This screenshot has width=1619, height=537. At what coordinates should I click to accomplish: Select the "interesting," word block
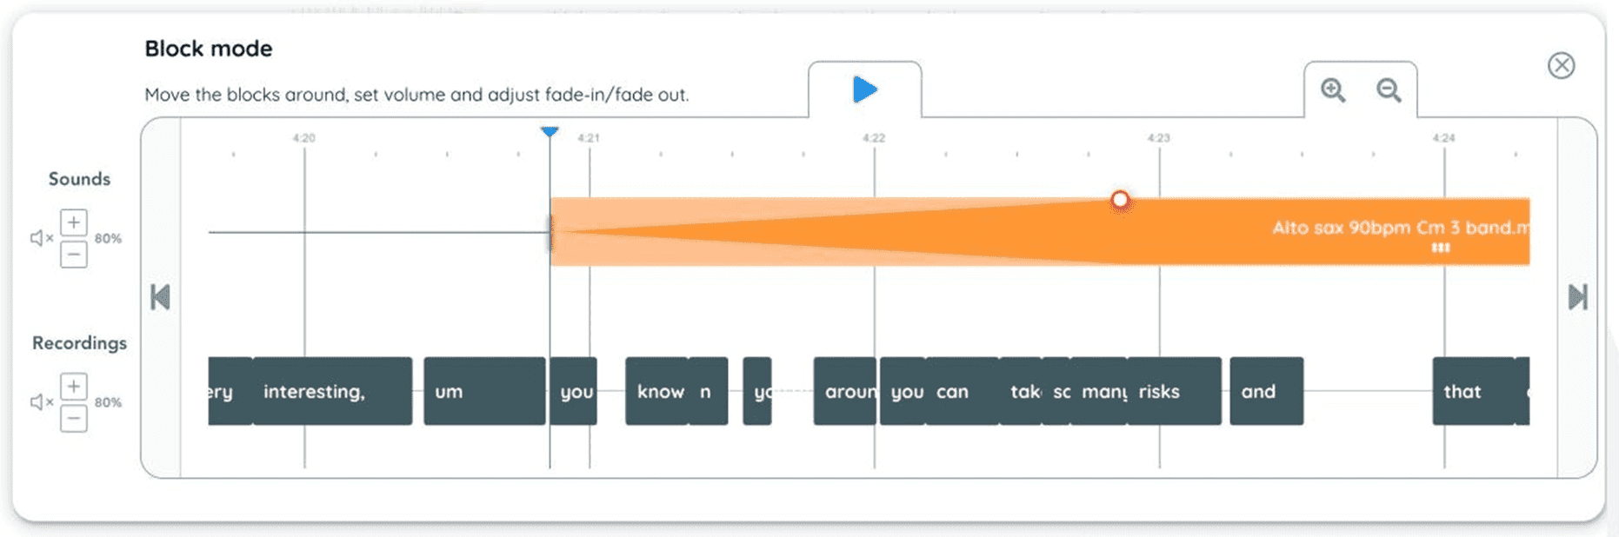tap(333, 391)
